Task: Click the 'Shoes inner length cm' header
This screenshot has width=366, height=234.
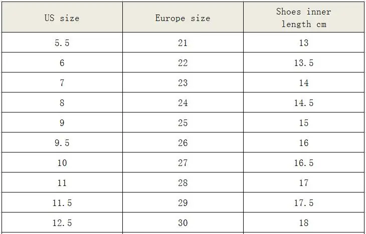Action: click(304, 17)
